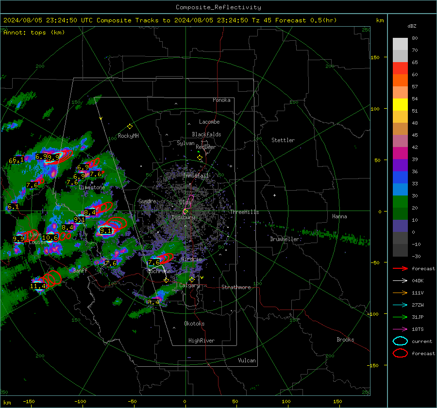The height and width of the screenshot is (408, 437).
Task: Click the Airdrie city label
Action: pos(191,259)
